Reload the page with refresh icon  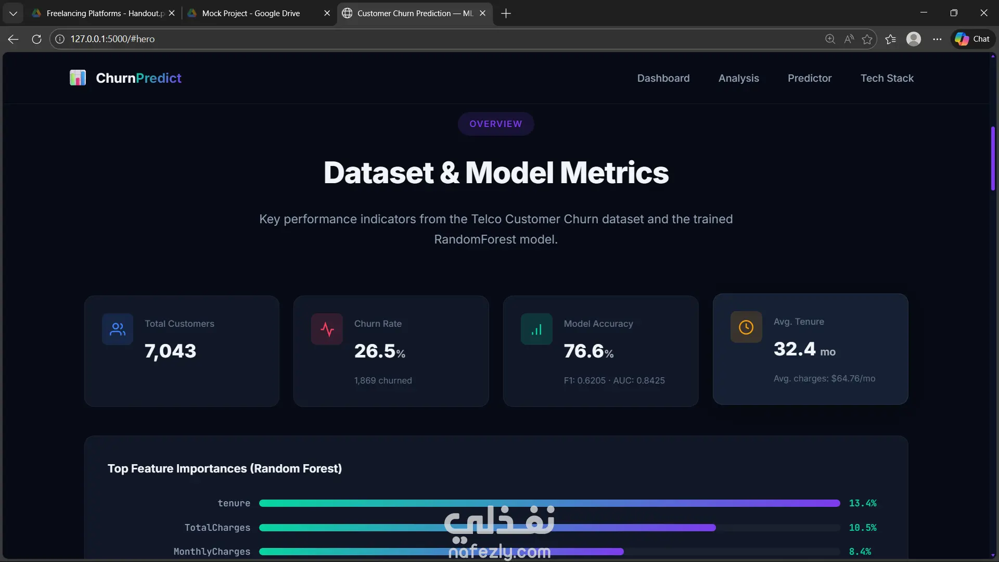click(x=36, y=39)
